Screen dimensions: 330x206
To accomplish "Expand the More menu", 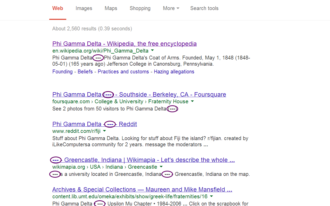I will coord(171,8).
